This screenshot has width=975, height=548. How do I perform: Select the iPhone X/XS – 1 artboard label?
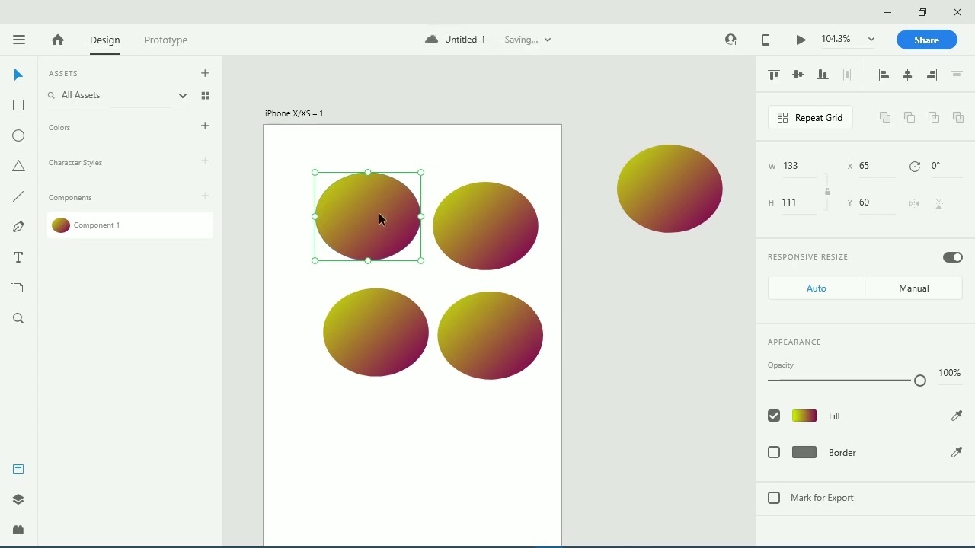[x=294, y=113]
